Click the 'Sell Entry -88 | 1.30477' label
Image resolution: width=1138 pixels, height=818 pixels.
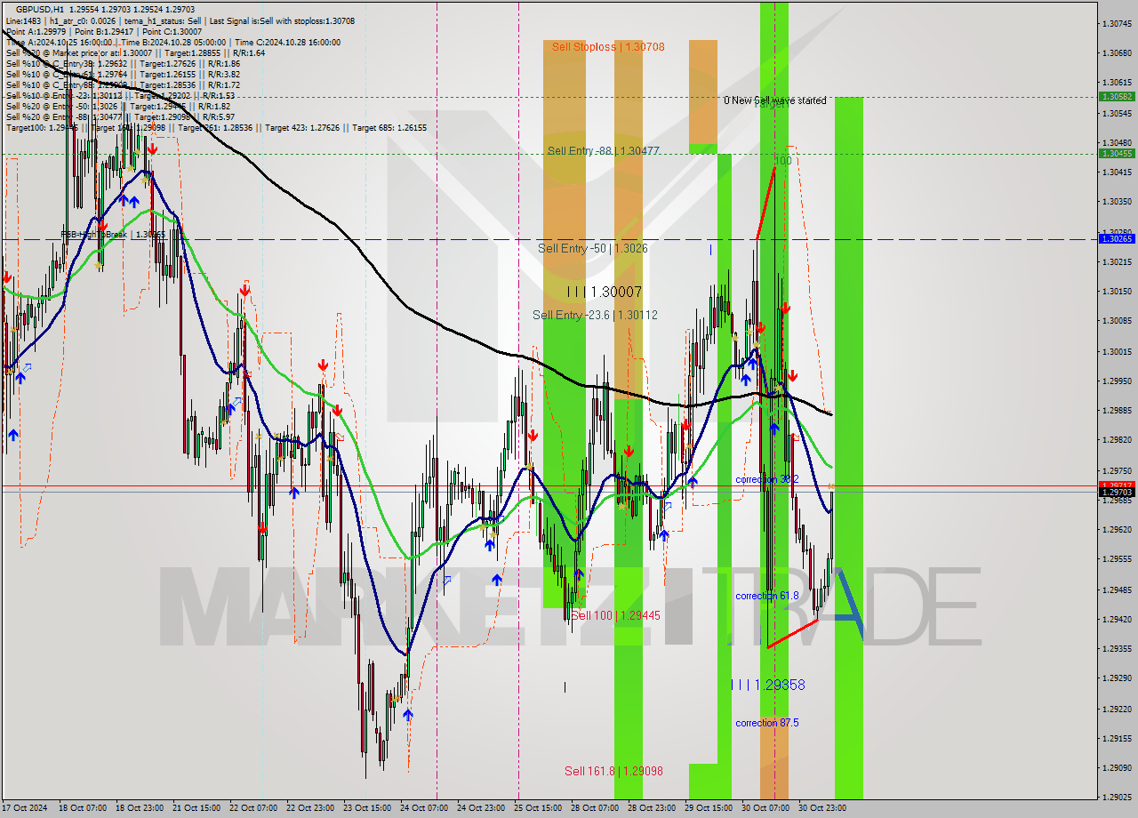click(604, 151)
